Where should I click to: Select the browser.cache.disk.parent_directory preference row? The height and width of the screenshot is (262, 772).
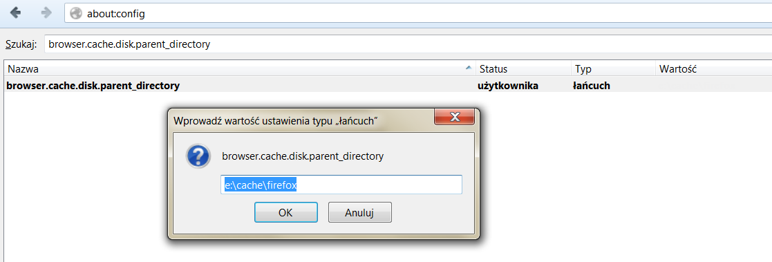(388, 86)
